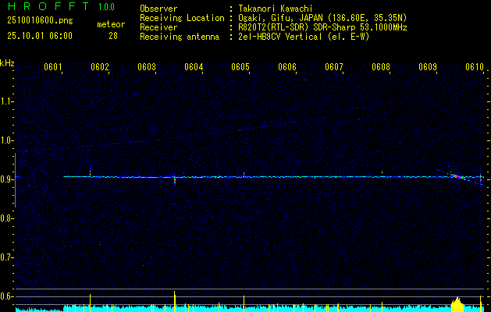This screenshot has height=312, width=491.
Task: Click the 1.1 kHz axis label
Action: (x=6, y=101)
